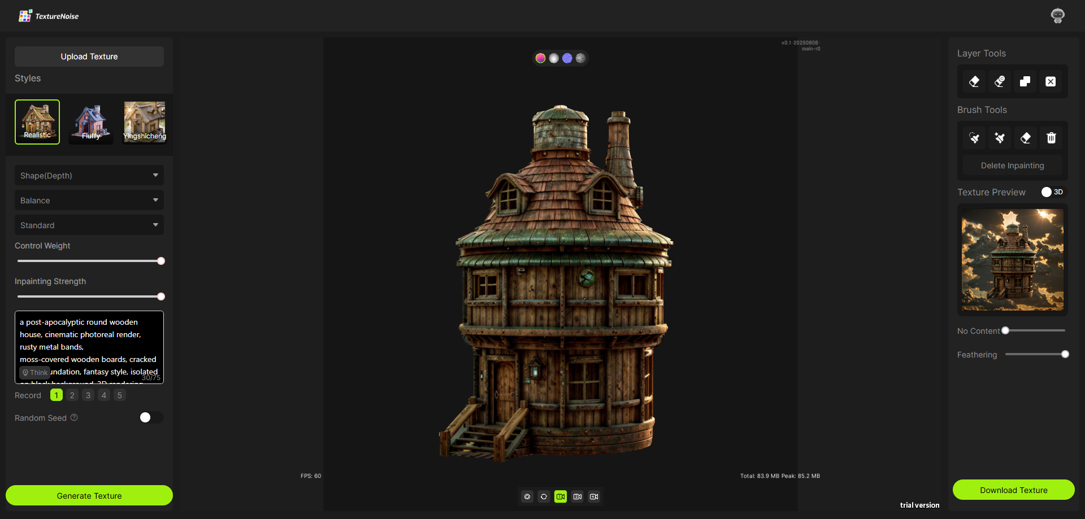1085x519 pixels.
Task: Select the gray noisy material sphere
Action: (x=580, y=58)
